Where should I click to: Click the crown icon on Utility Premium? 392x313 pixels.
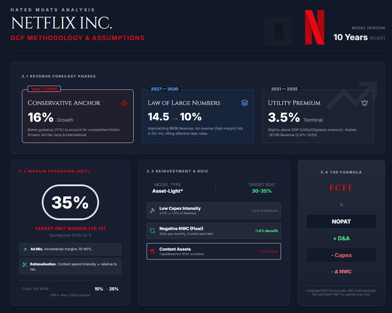[365, 103]
